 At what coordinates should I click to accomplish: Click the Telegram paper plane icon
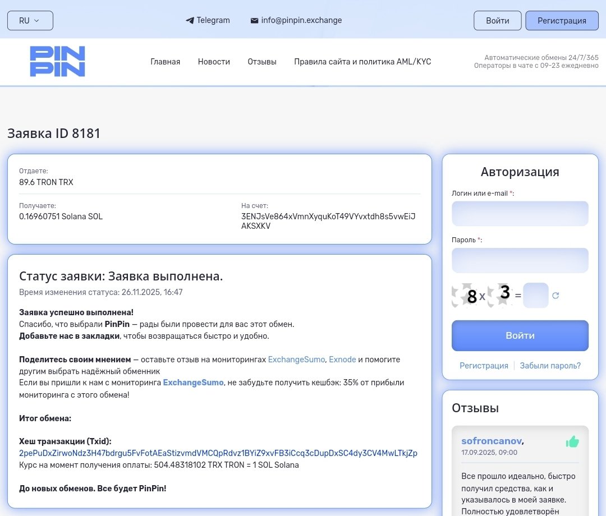pos(190,21)
